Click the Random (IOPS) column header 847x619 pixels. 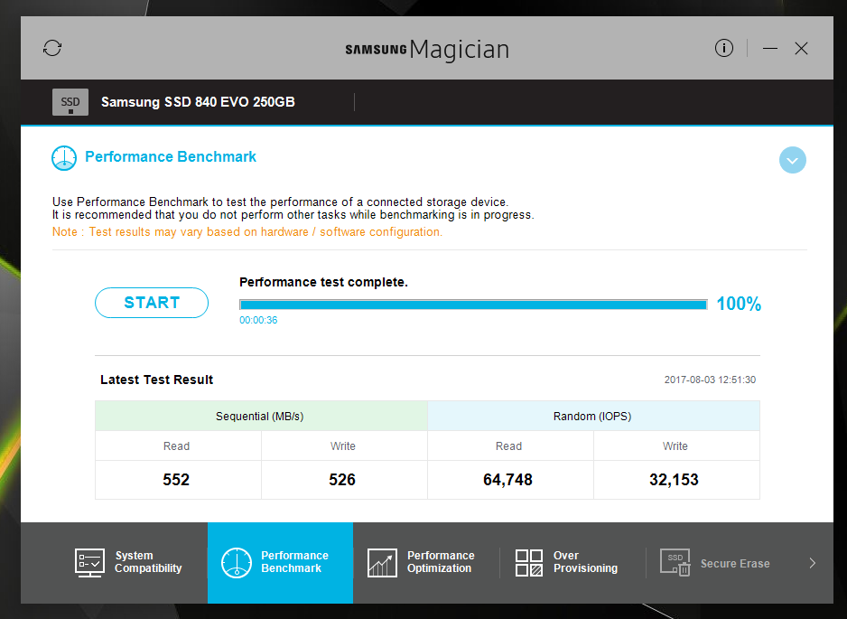[592, 417]
